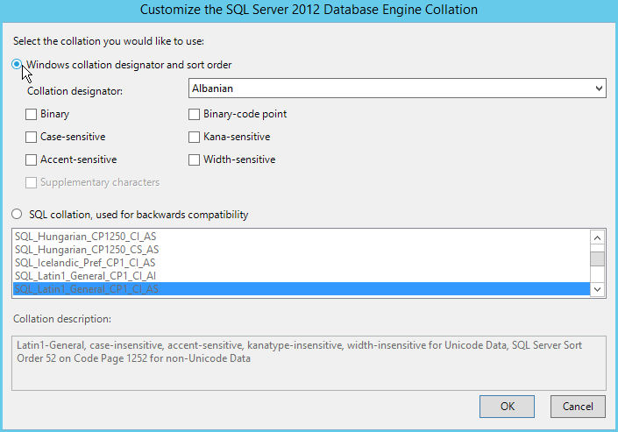The width and height of the screenshot is (618, 432).
Task: Select Windows collation designator radio button
Action: pos(18,64)
